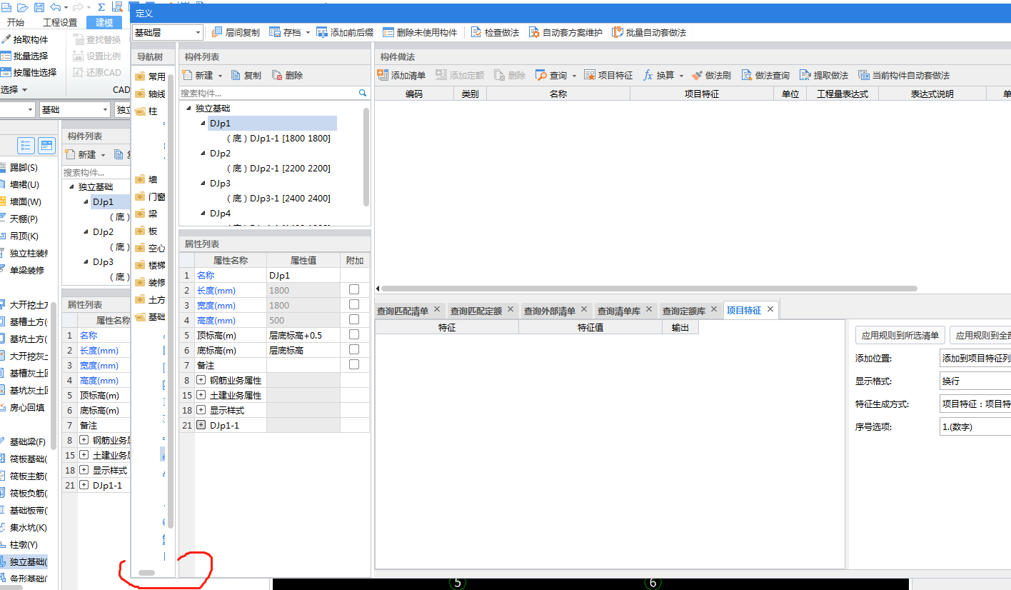Screen dimensions: 1011x590
Task: Click 复制 in dialog 构件列表 toolbar
Action: pos(246,75)
